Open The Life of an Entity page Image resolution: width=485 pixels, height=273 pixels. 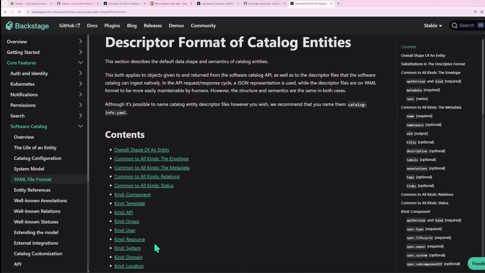pyautogui.click(x=35, y=148)
